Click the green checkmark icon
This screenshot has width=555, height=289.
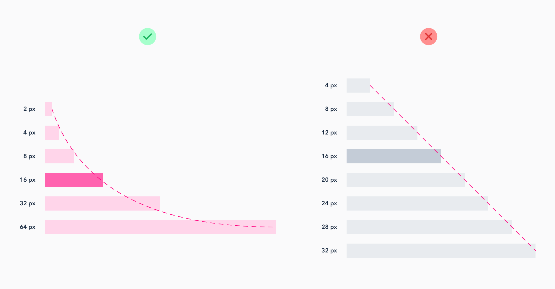pos(148,37)
